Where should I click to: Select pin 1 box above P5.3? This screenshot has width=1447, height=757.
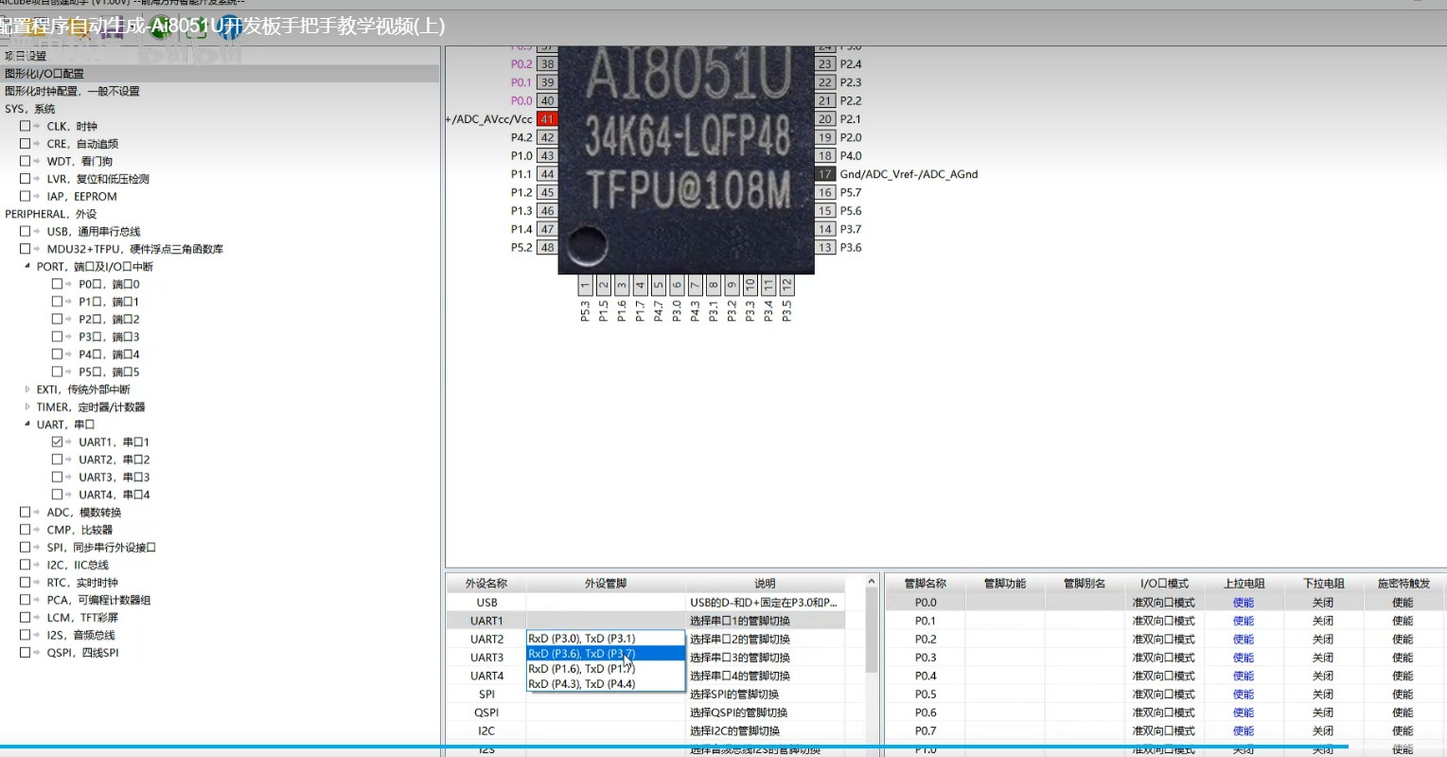585,285
